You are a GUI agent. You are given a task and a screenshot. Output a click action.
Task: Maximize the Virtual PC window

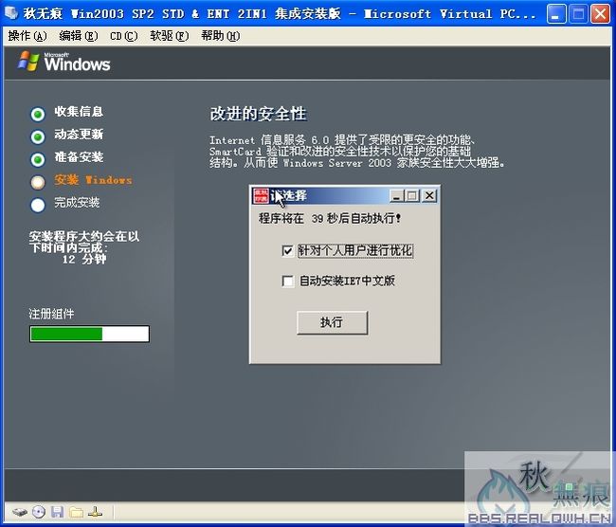click(578, 14)
